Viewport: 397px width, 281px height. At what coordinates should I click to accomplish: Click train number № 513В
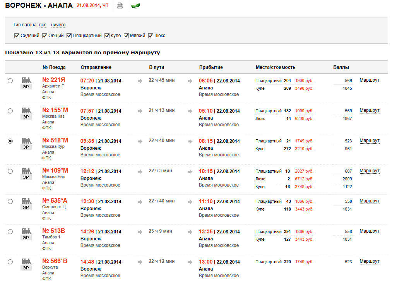click(54, 231)
